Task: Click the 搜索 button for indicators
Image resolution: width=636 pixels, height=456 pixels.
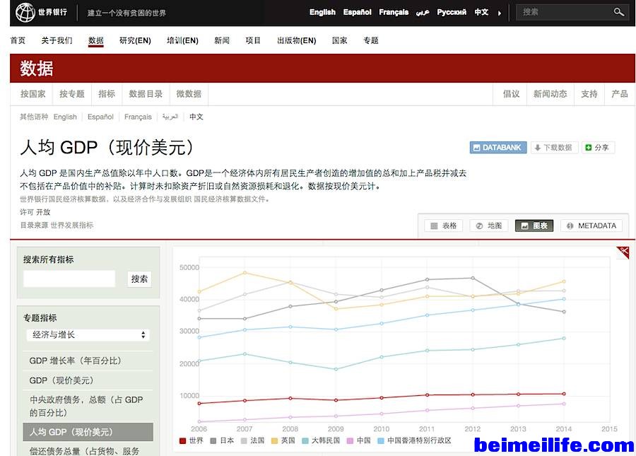Action: 139,279
